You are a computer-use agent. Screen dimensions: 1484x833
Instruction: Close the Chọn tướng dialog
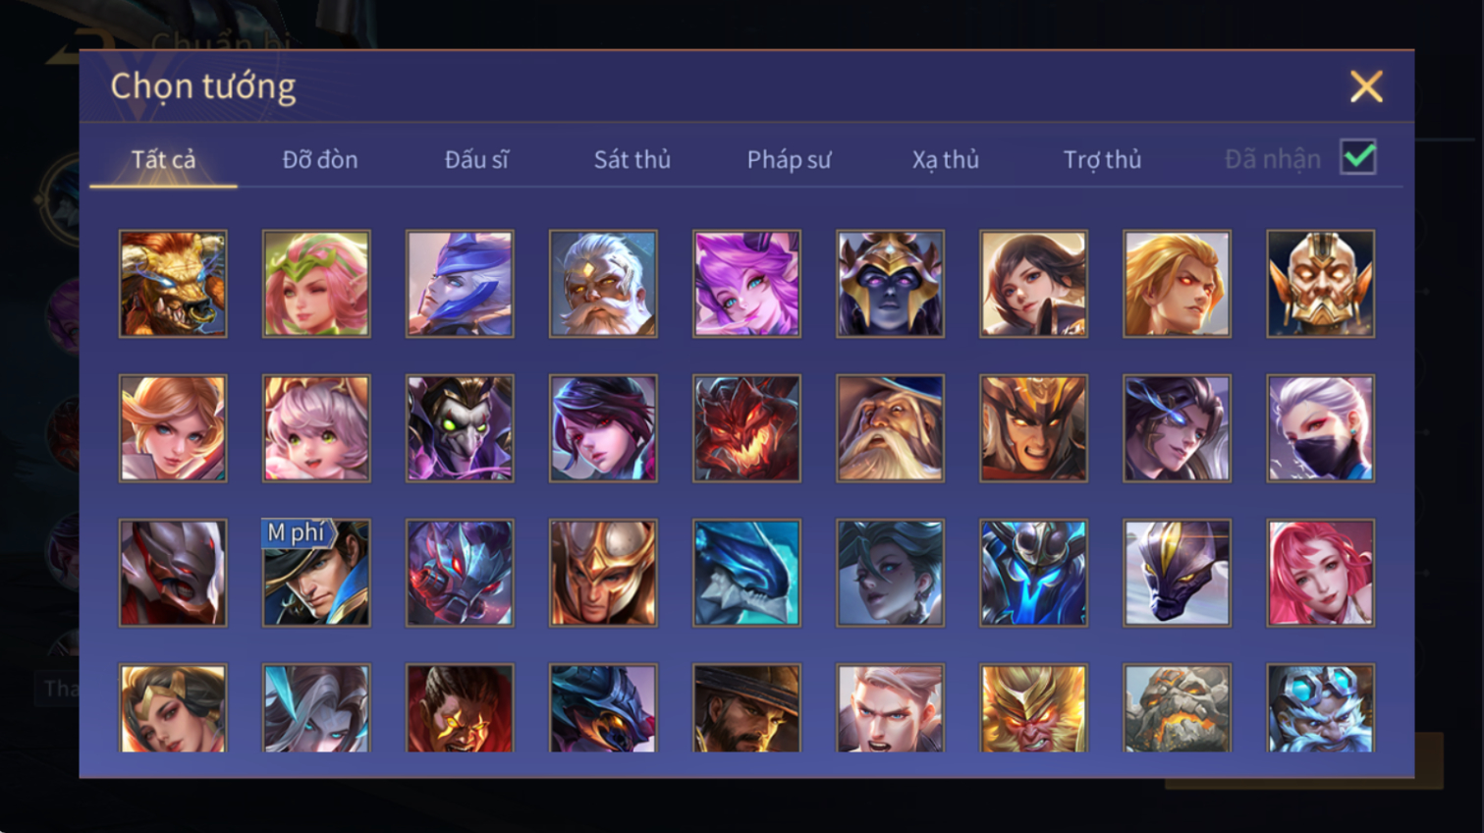1366,86
